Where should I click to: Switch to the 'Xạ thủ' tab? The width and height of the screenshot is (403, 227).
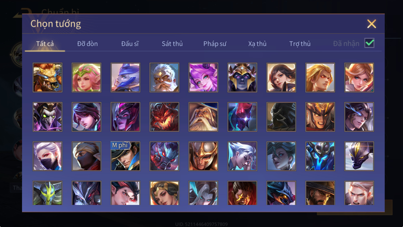(x=257, y=44)
